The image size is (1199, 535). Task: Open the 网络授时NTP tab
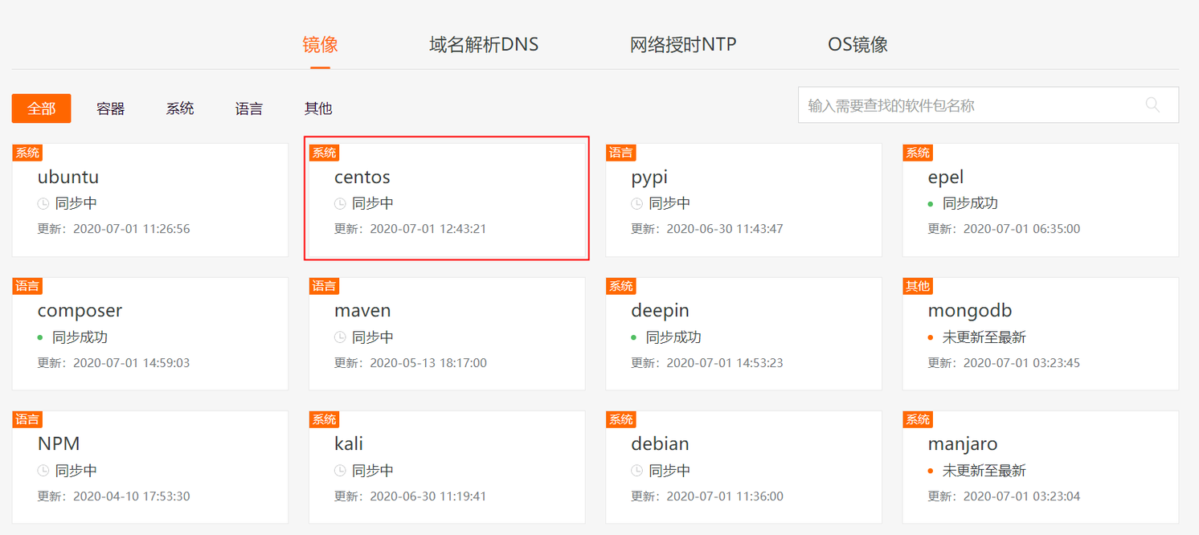click(683, 44)
